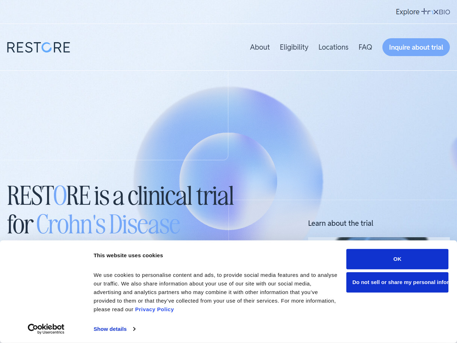The height and width of the screenshot is (343, 457).
Task: Click the Inquire about trial button
Action: (416, 47)
